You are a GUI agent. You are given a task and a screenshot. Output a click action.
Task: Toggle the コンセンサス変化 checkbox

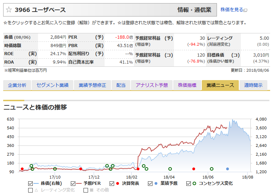tap(189, 183)
